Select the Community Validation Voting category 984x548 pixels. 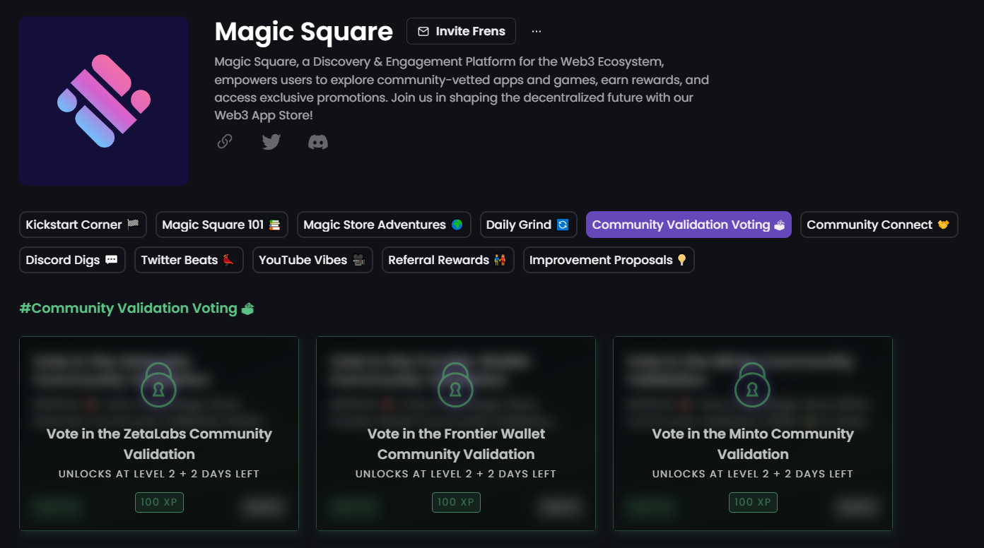click(x=689, y=225)
